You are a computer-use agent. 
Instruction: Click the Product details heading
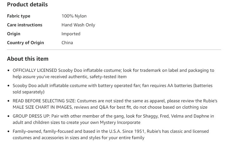pos(27,4)
